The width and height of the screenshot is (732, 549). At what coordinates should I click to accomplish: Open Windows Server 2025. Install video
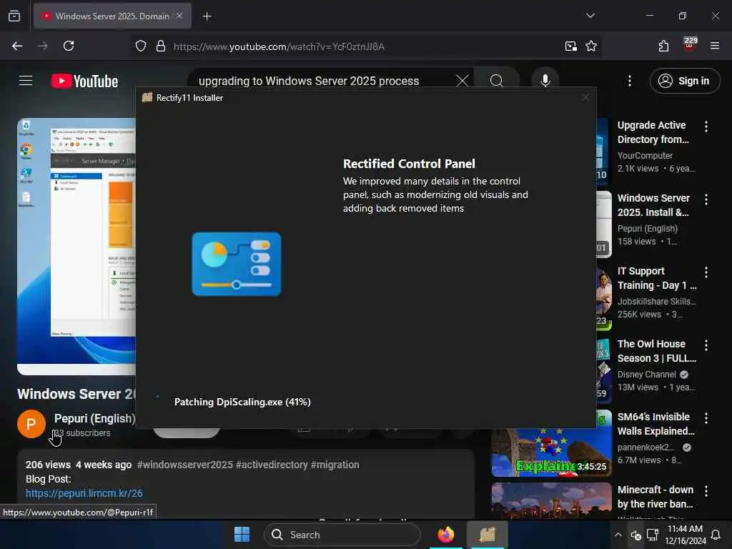pos(653,205)
